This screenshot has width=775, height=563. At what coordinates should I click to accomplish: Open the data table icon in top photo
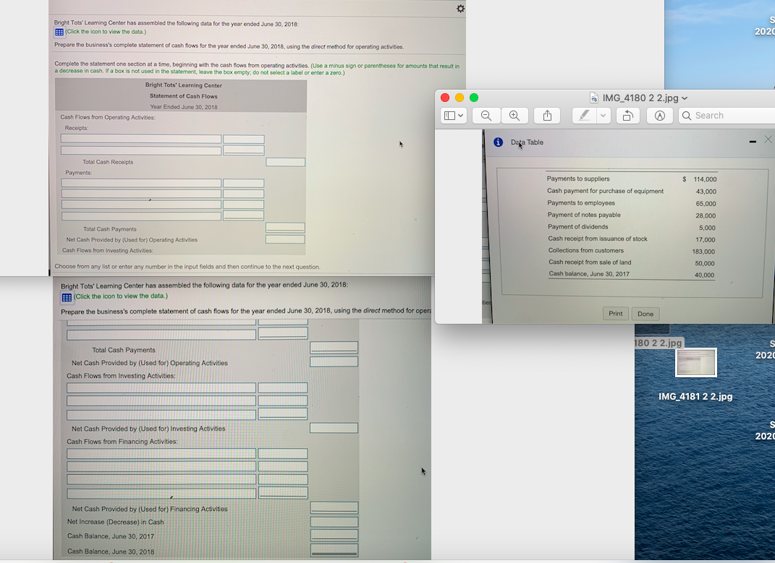[59, 32]
